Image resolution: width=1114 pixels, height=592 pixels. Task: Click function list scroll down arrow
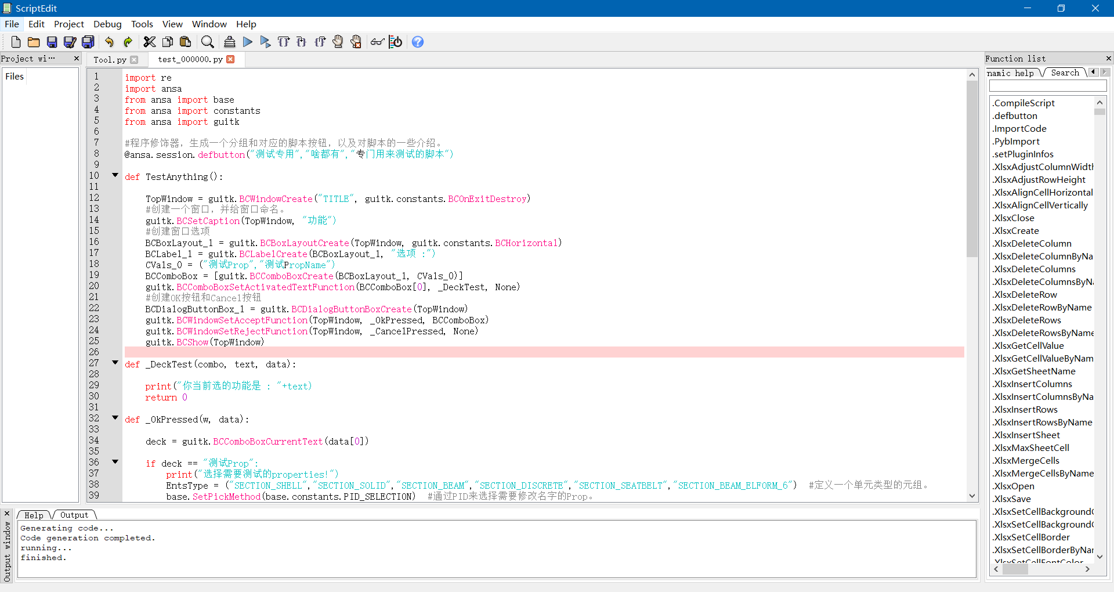tap(1099, 557)
